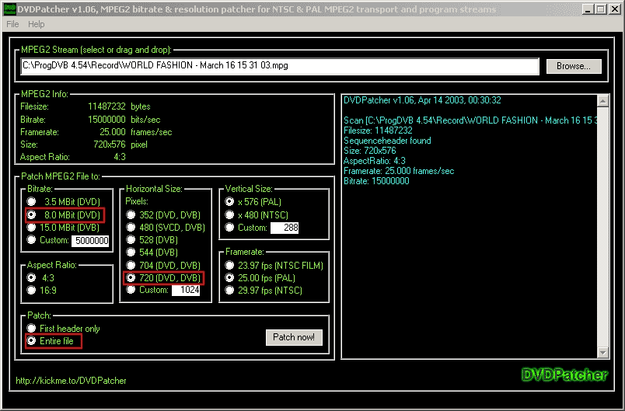Open the kickme.to/DVDPatcher link
This screenshot has height=411, width=625.
click(71, 381)
